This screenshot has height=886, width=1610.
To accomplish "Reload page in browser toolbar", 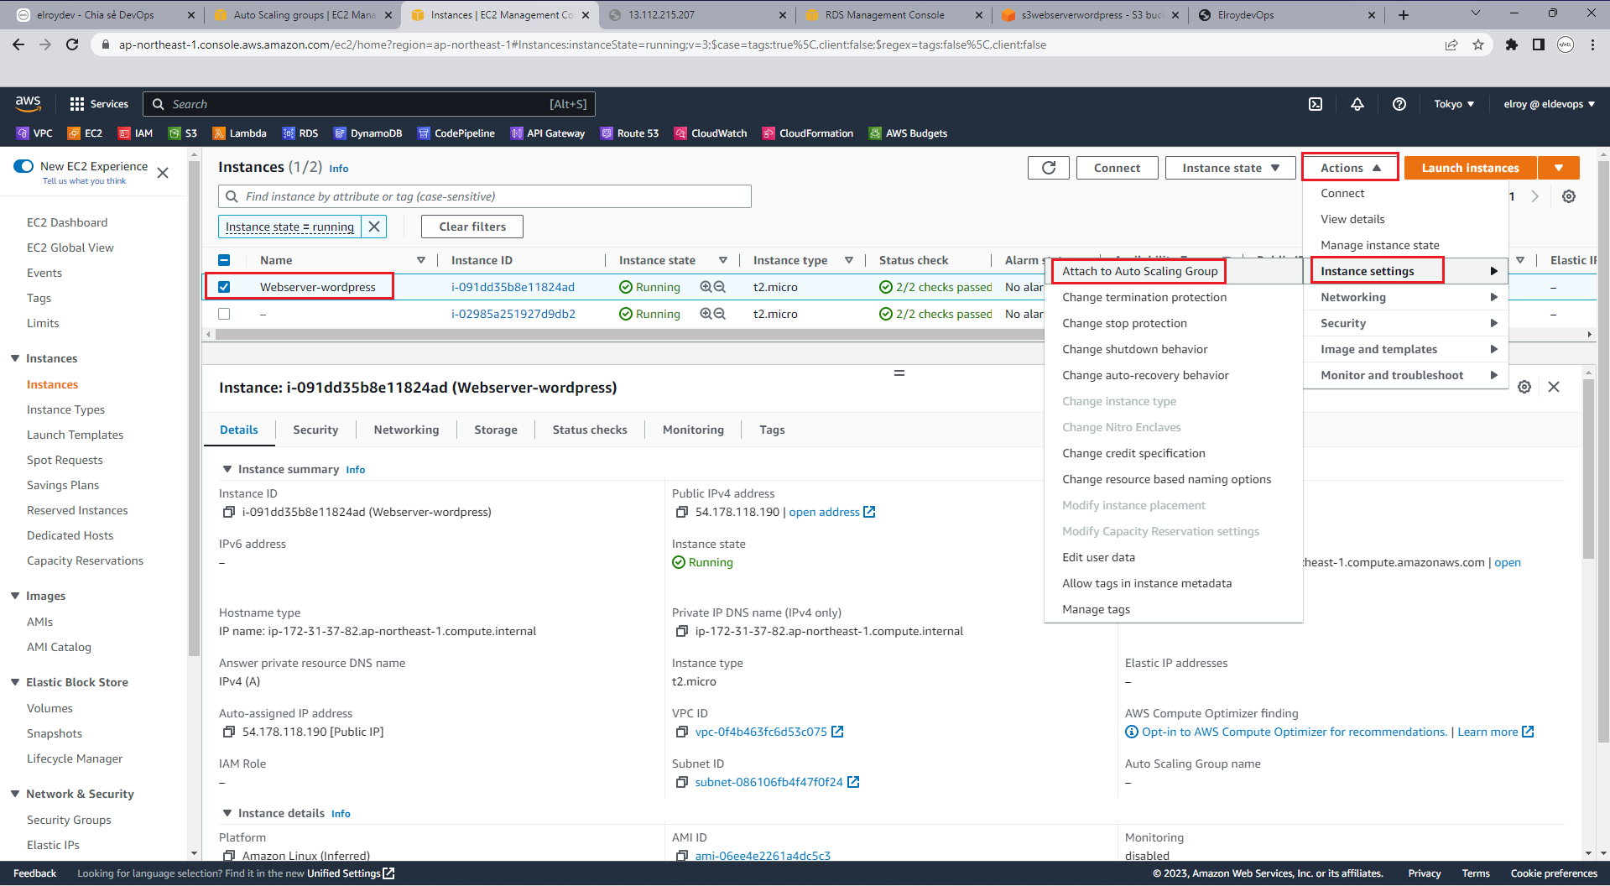I will [73, 44].
